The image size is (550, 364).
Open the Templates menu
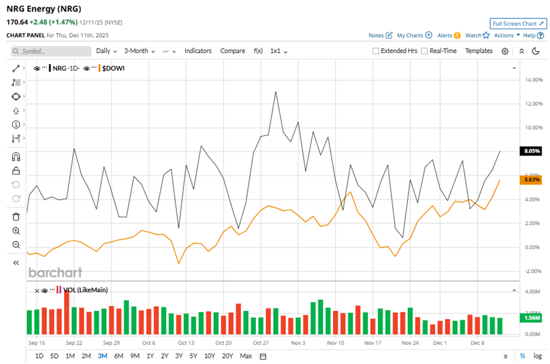[479, 51]
